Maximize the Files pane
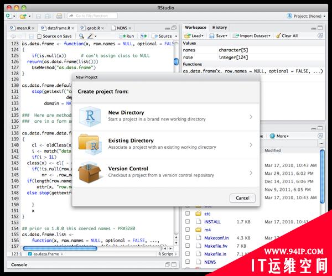The width and height of the screenshot is (332, 276). coord(320,128)
